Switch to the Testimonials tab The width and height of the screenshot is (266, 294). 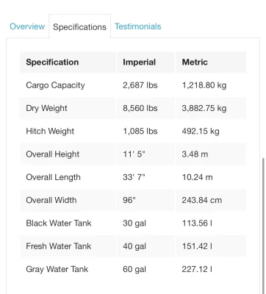(138, 26)
